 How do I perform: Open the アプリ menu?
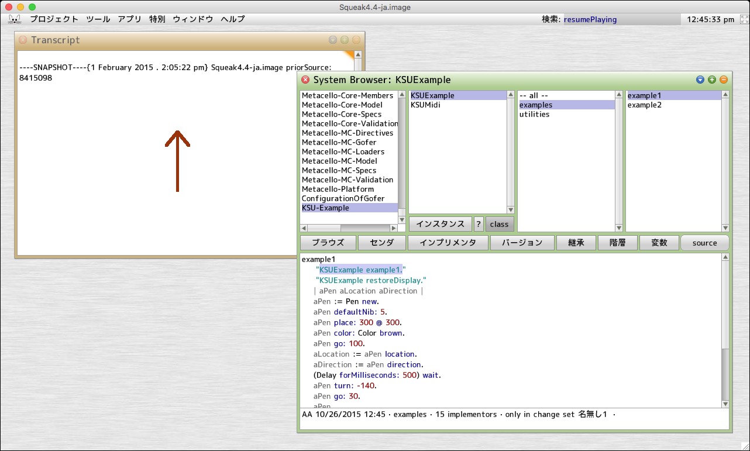point(129,19)
